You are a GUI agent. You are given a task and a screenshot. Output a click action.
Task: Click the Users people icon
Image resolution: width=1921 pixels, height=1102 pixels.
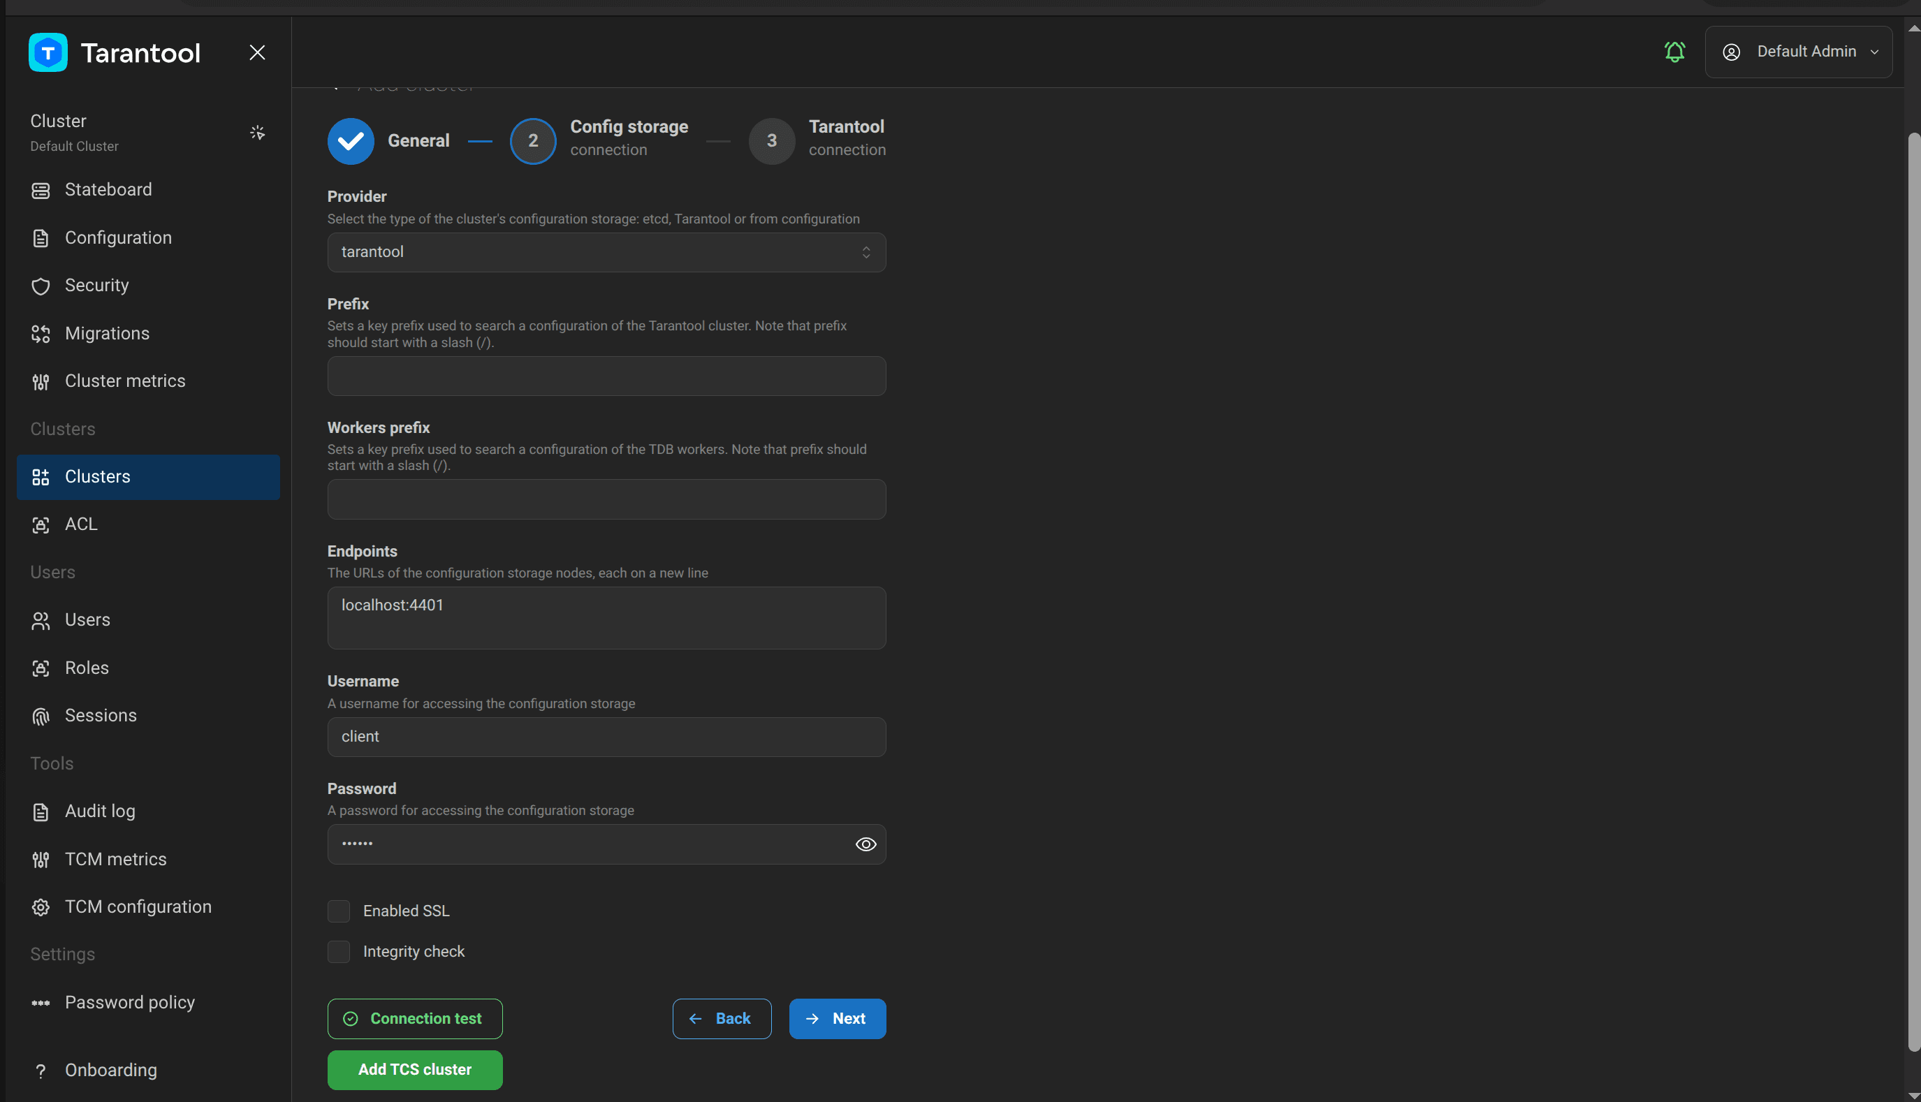coord(41,621)
